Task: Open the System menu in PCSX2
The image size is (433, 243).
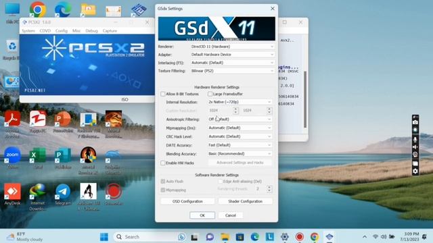Action: [28, 31]
